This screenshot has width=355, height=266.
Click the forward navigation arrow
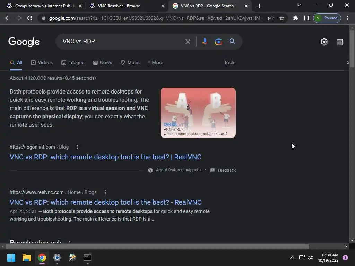coord(19,18)
